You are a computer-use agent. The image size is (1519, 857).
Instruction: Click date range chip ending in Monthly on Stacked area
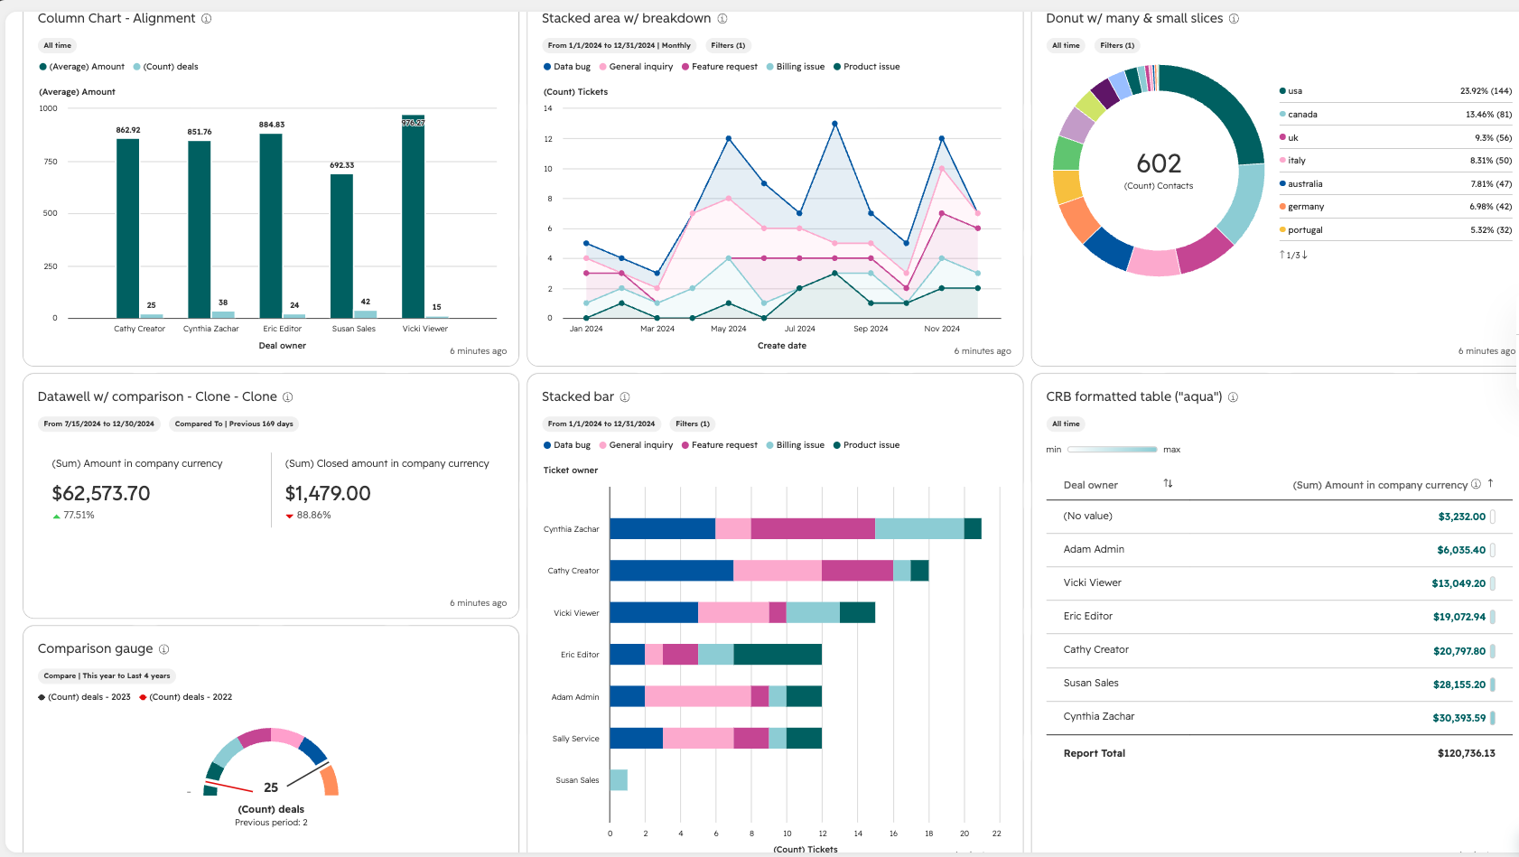click(620, 45)
